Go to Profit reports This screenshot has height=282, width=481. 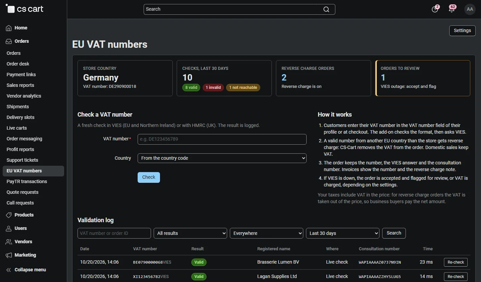tap(20, 149)
